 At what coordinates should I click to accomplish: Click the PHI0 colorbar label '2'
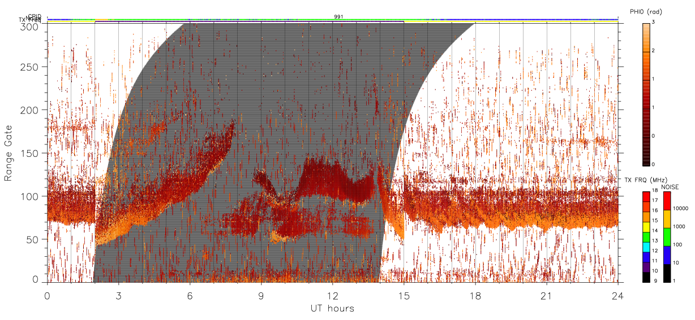coord(653,51)
